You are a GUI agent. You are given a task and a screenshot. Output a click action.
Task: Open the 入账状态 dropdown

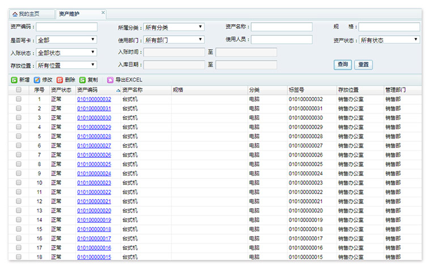(66, 52)
